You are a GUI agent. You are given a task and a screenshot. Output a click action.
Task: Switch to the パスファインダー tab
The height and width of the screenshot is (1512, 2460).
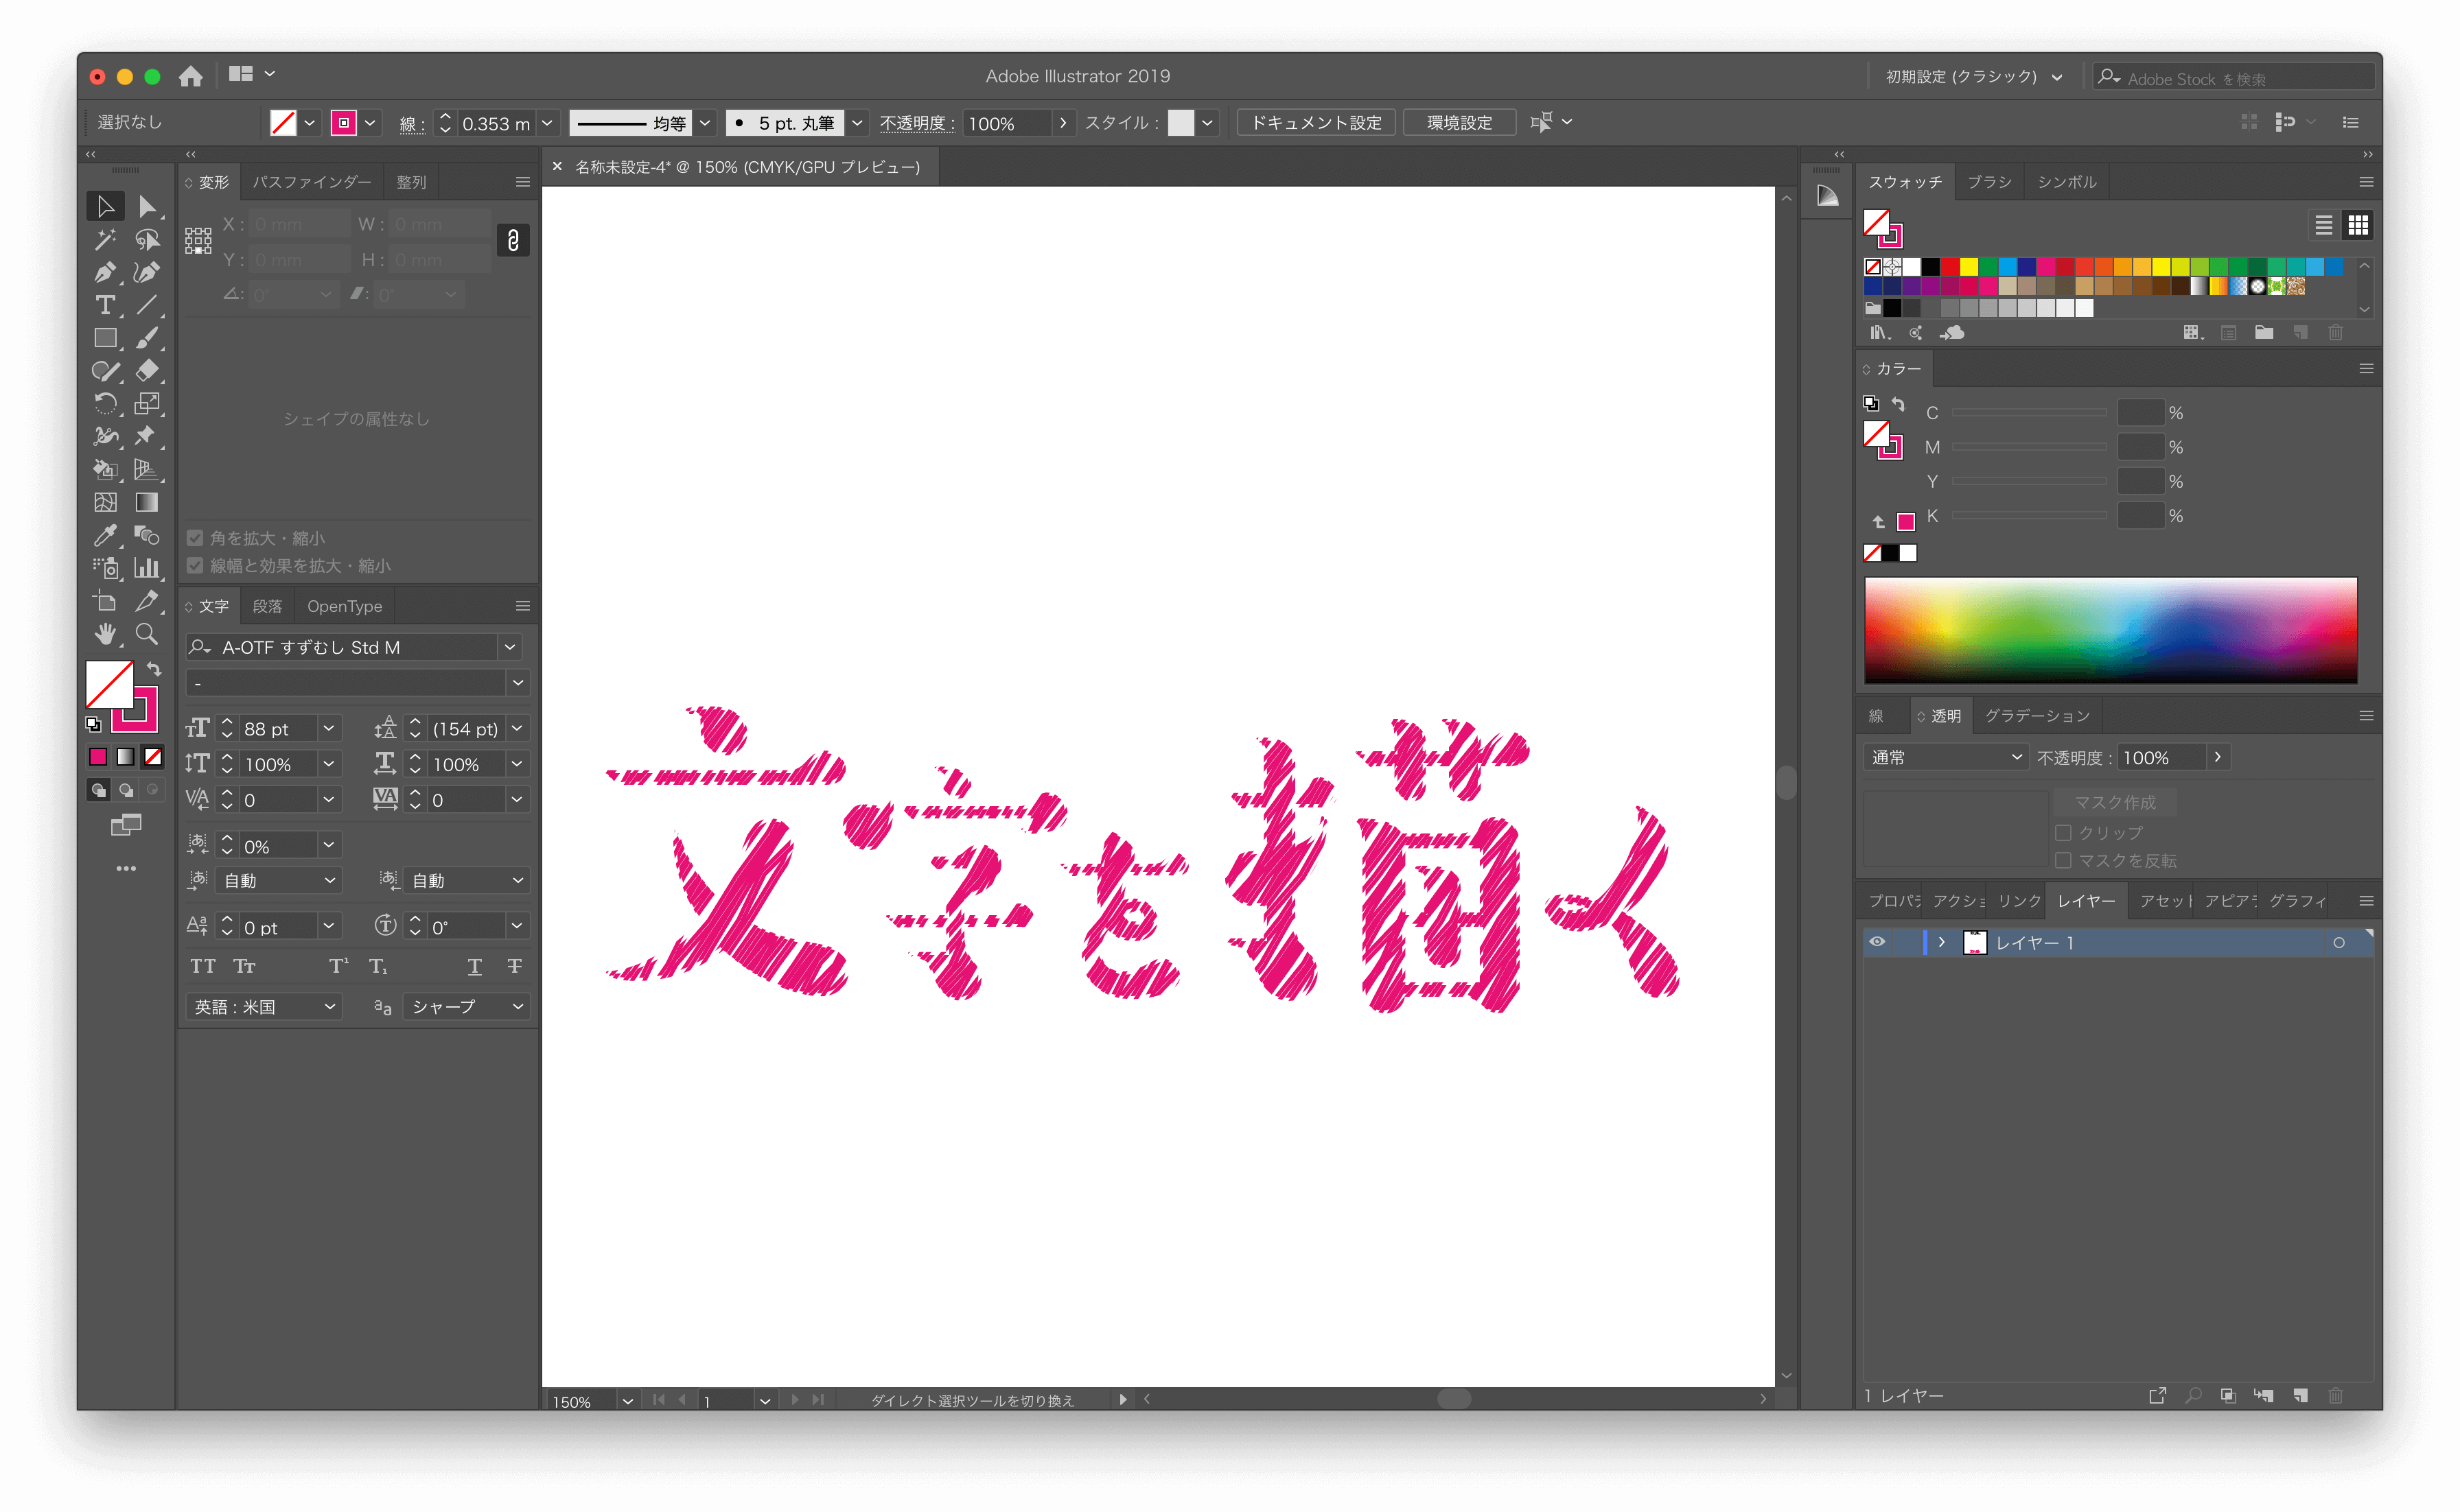pyautogui.click(x=311, y=182)
